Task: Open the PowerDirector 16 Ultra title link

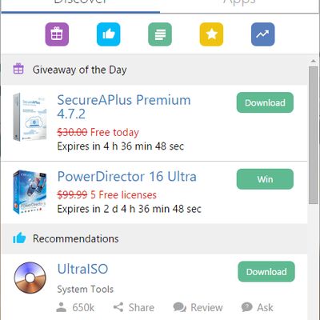Action: pos(127,177)
